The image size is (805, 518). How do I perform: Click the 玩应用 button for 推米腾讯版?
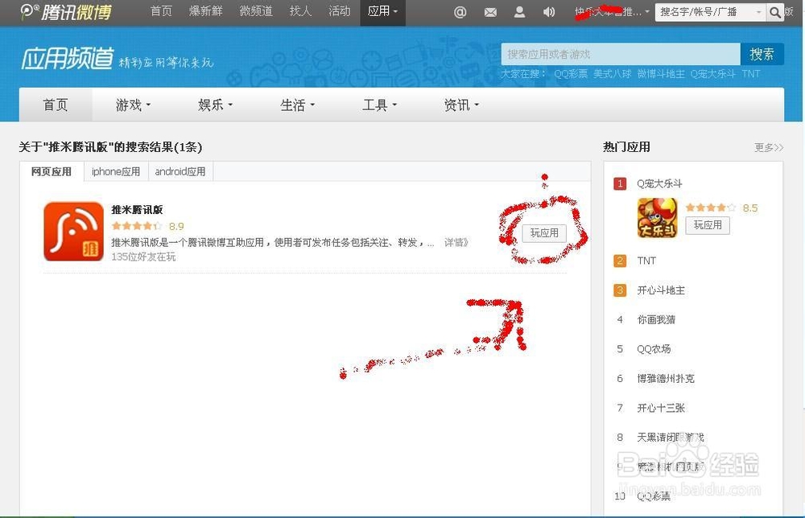pos(544,233)
